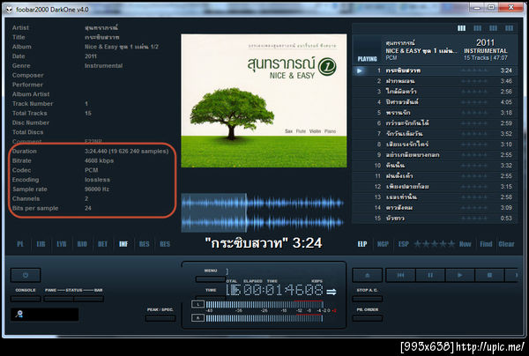Viewport: 529px width, 356px height.
Task: Select track 9 in the playlist
Action: point(435,155)
